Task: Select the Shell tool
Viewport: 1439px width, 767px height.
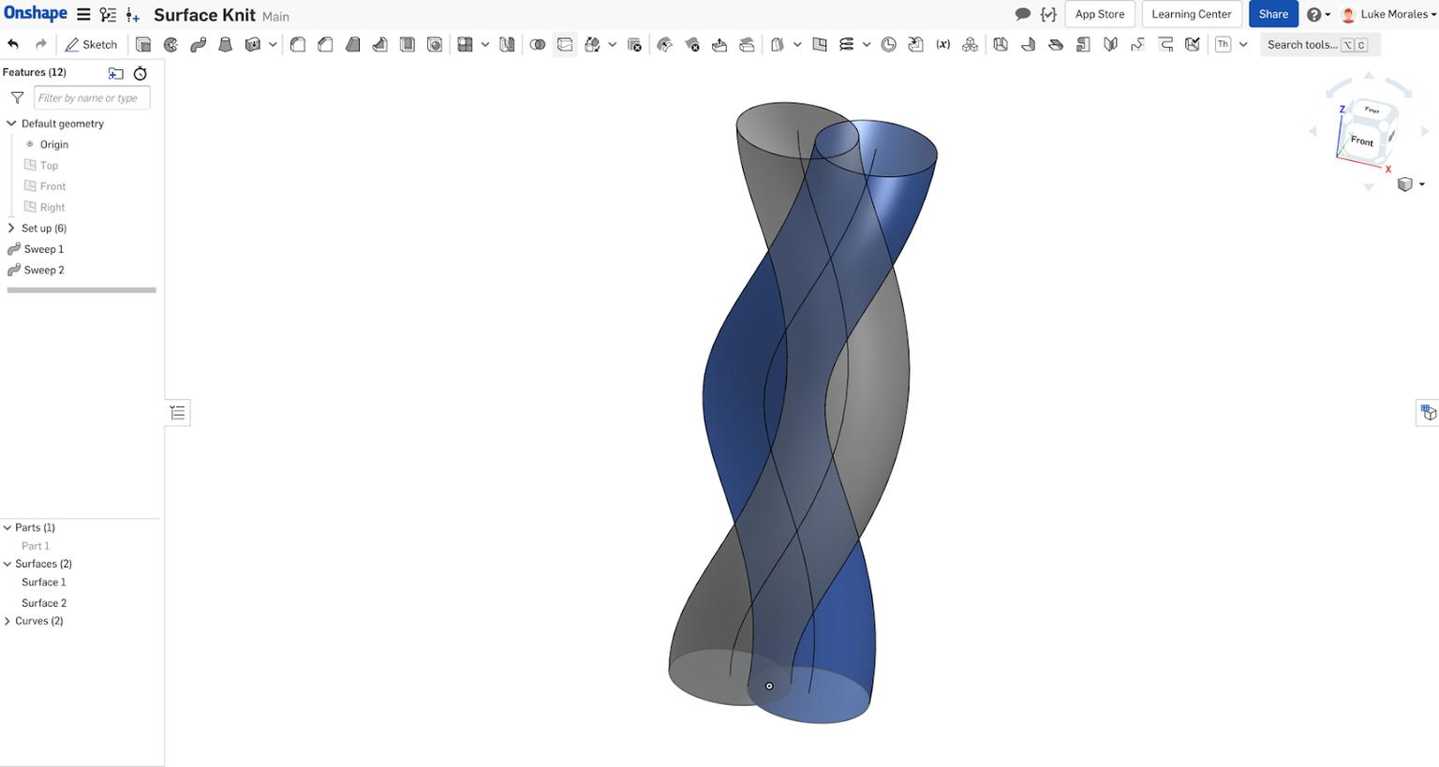Action: 408,44
